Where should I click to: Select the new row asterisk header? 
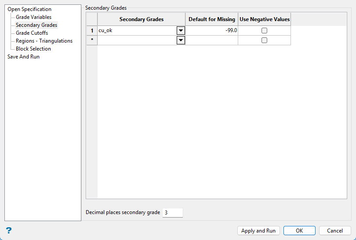92,40
